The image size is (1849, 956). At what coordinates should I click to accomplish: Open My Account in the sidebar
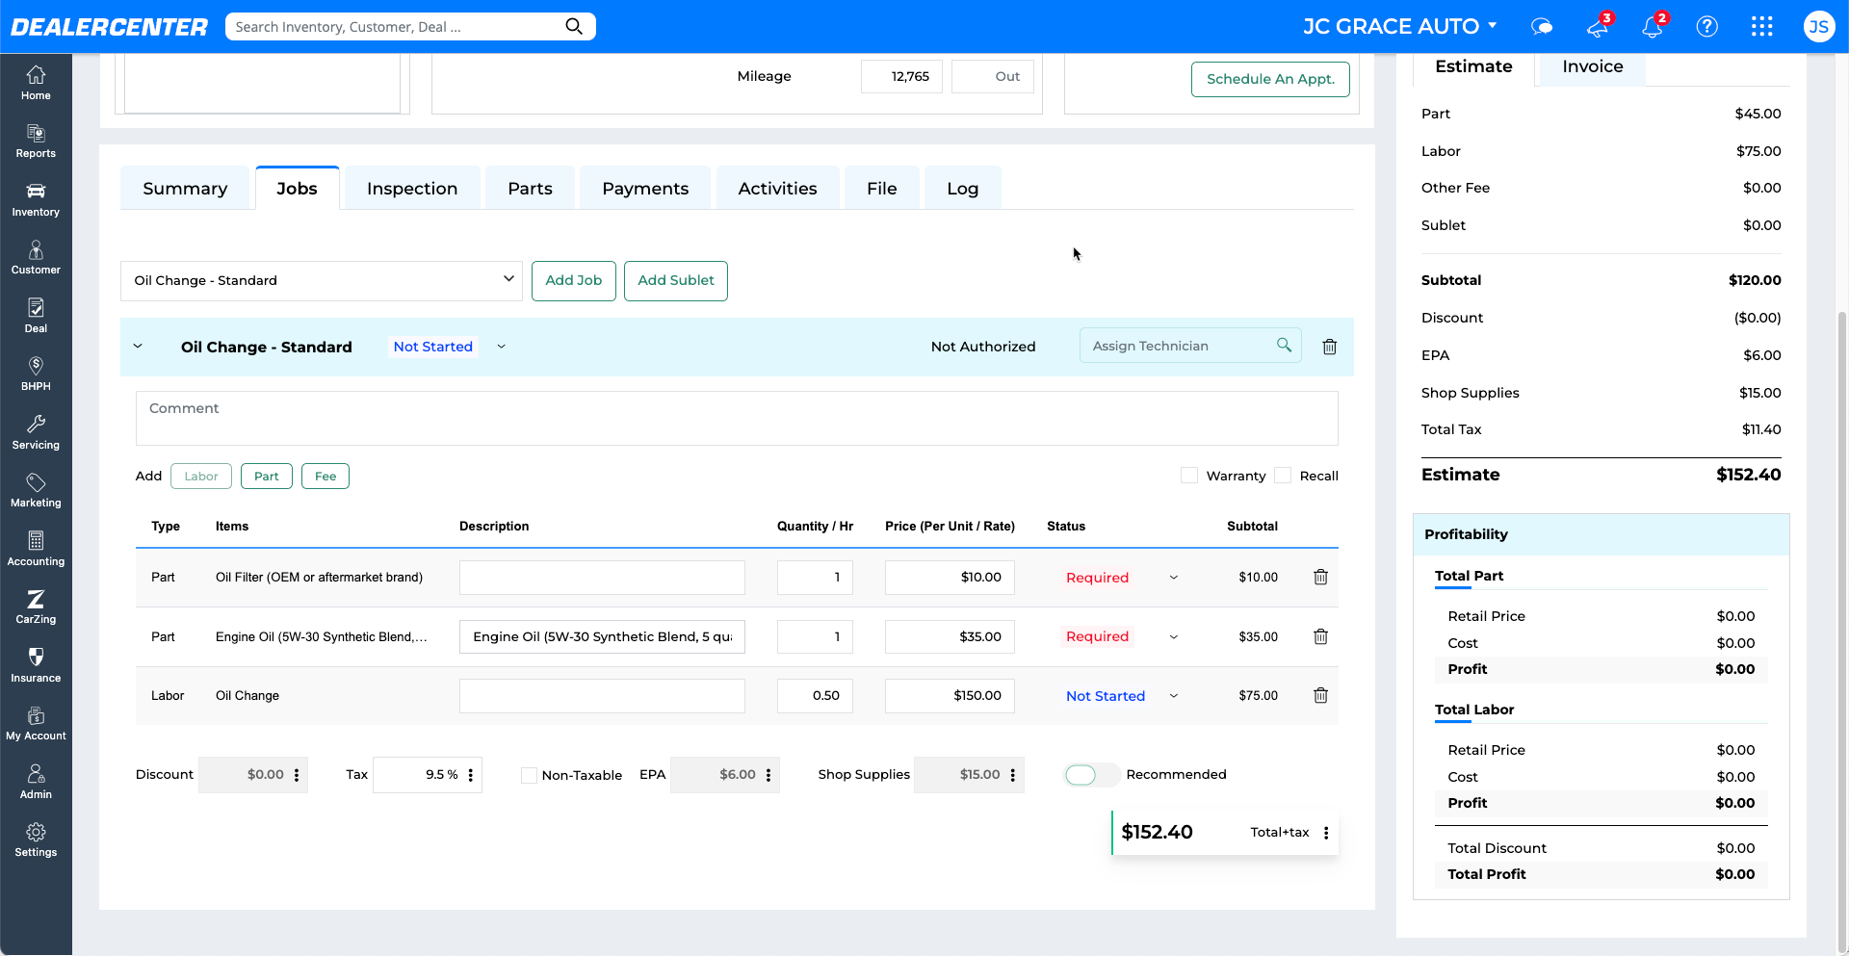pos(36,723)
